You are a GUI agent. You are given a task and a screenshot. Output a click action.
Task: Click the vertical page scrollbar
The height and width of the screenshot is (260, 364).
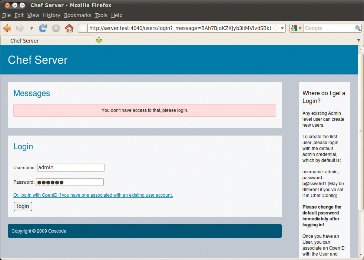(361, 132)
